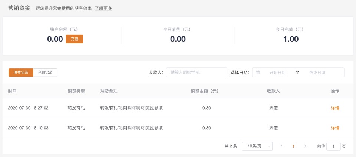Click the 前往 page jump input box
The height and width of the screenshot is (157, 356).
click(333, 146)
